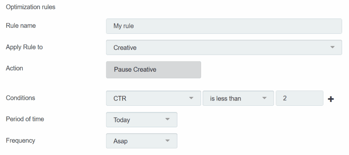The height and width of the screenshot is (155, 349).
Task: Click the Optimization rules heading
Action: pos(31,7)
